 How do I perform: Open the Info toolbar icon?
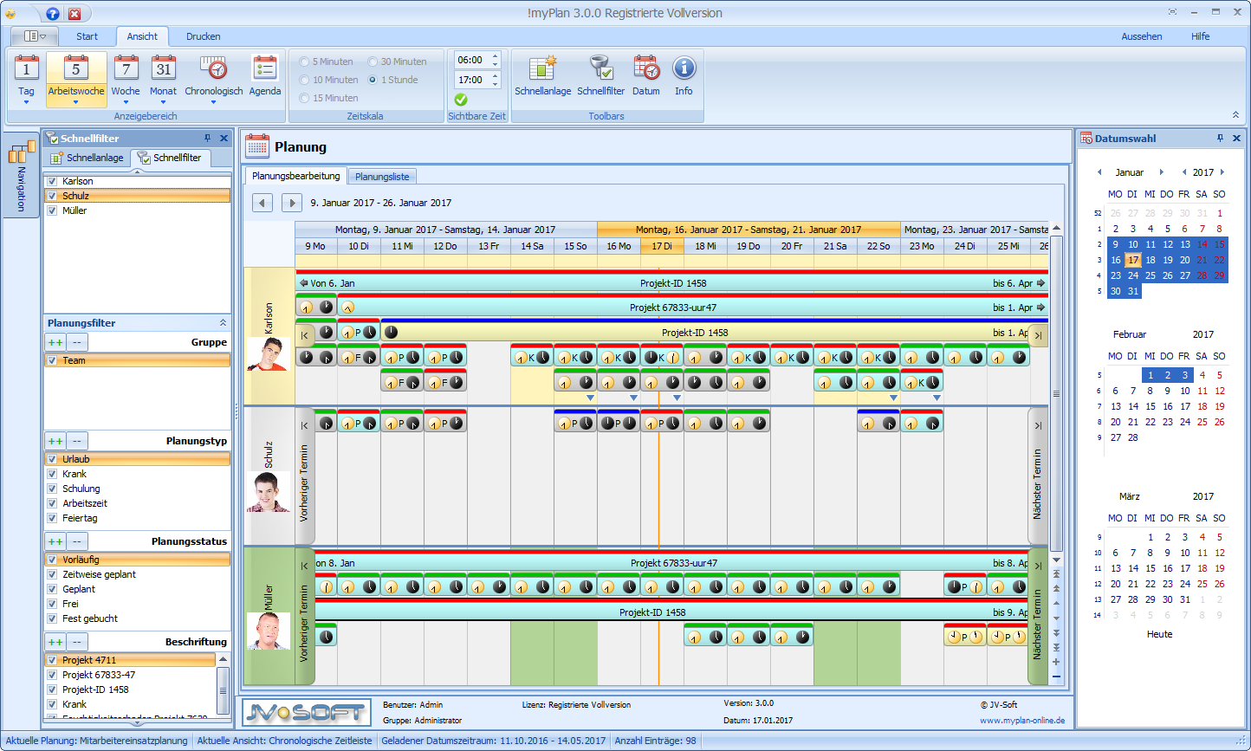click(x=684, y=74)
